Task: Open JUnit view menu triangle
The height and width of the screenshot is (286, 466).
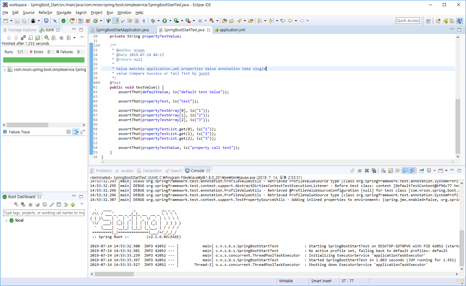Action: point(82,37)
